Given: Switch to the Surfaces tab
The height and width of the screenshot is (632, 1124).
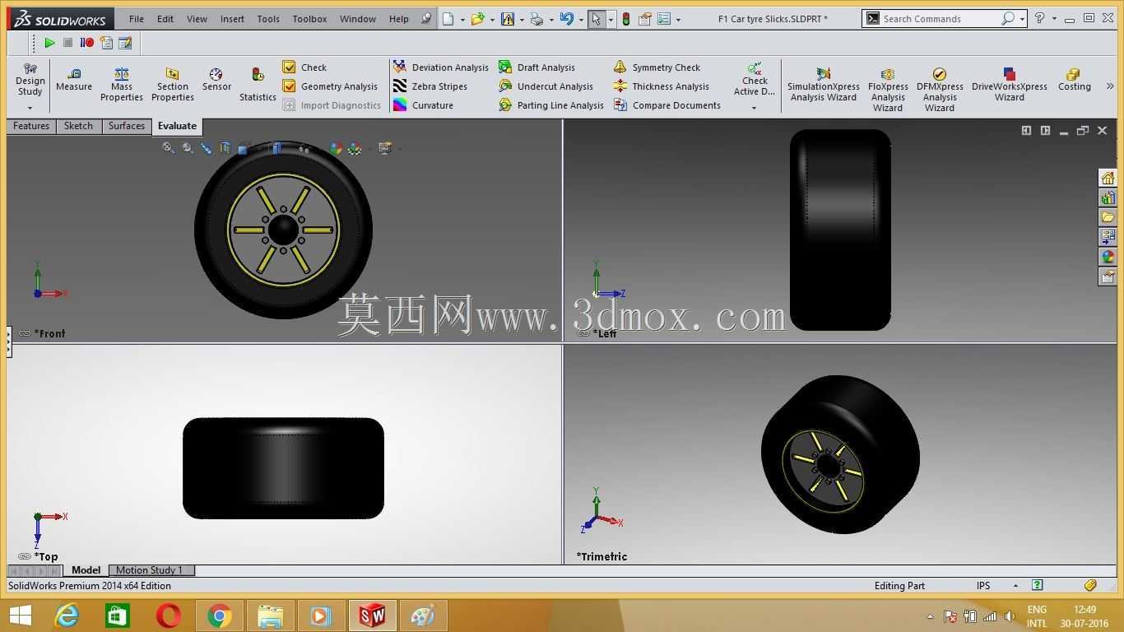Looking at the screenshot, I should click(127, 126).
